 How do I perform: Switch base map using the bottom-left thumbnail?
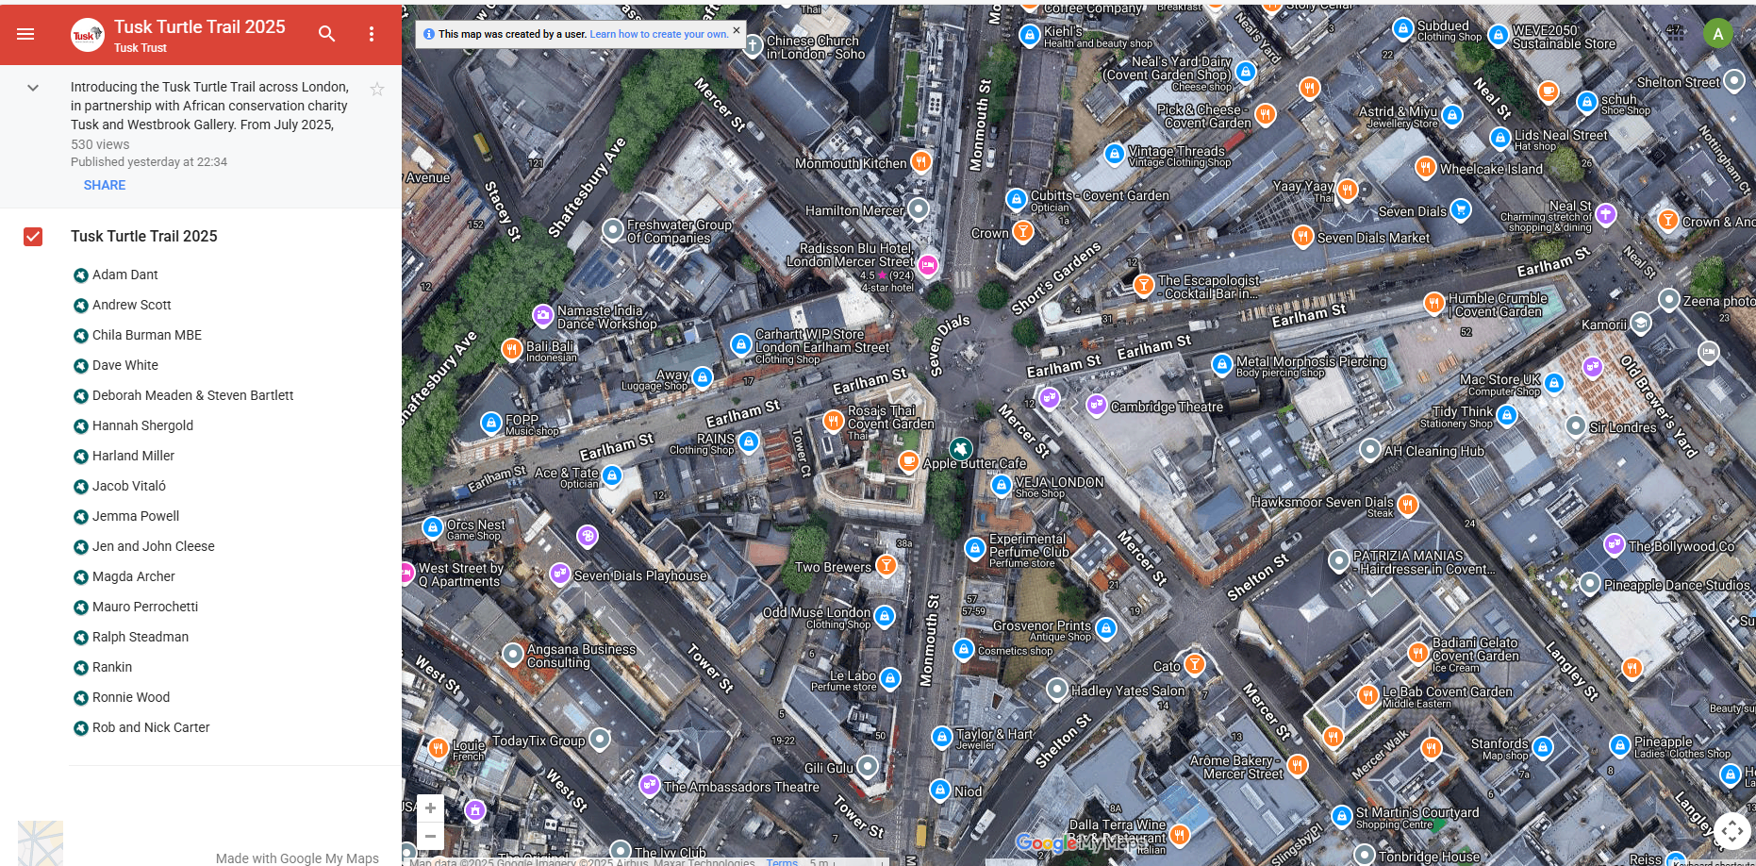41,842
